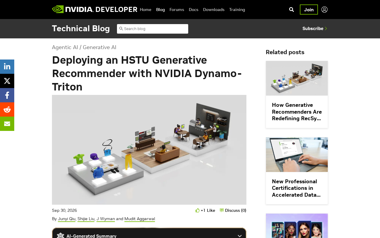Image resolution: width=380 pixels, height=238 pixels.
Task: Click the NVIDIA Developer logo
Action: (94, 10)
